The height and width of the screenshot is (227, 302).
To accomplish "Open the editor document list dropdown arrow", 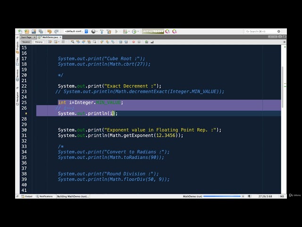I will click(280, 37).
